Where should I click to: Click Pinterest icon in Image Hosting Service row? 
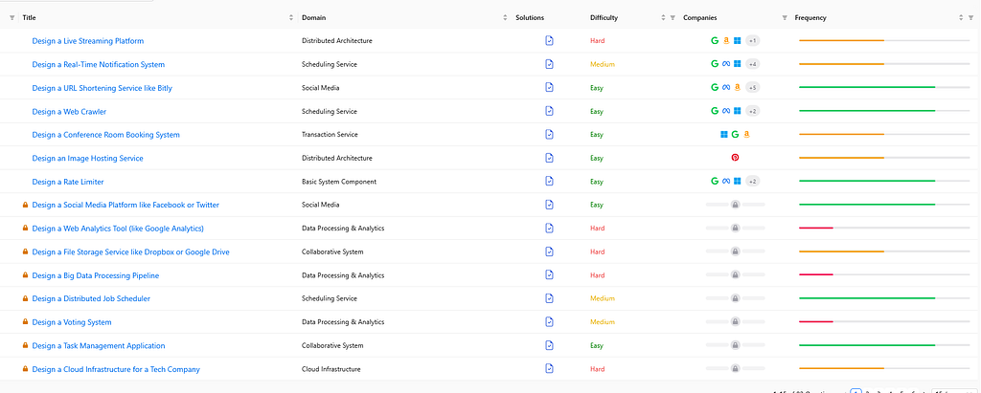coord(735,158)
